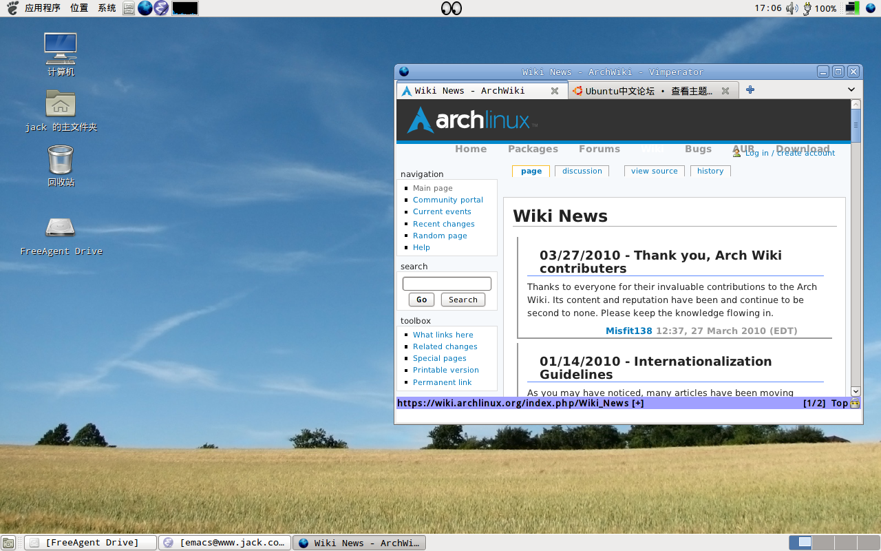Switch to Wiki News - ArchWiki tab
The width and height of the screenshot is (881, 551).
pos(482,90)
